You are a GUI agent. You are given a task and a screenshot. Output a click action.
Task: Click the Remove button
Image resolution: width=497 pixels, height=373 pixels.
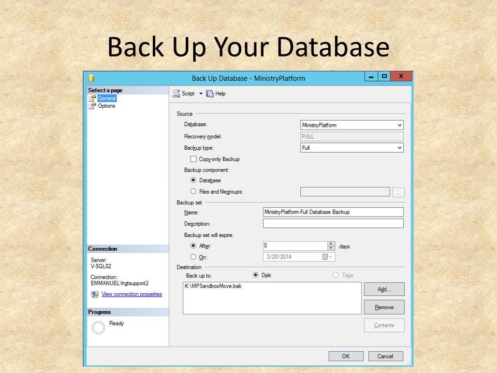click(x=384, y=307)
